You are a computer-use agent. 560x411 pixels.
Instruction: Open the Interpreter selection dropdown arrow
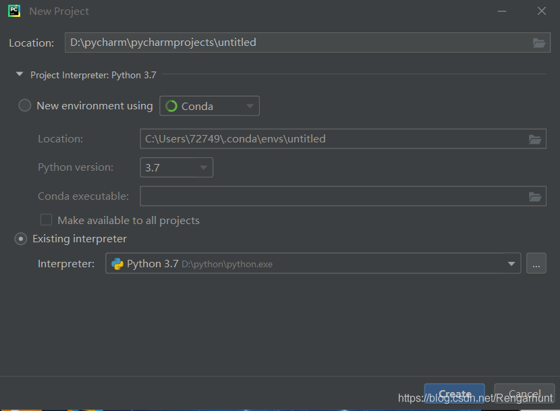[511, 264]
